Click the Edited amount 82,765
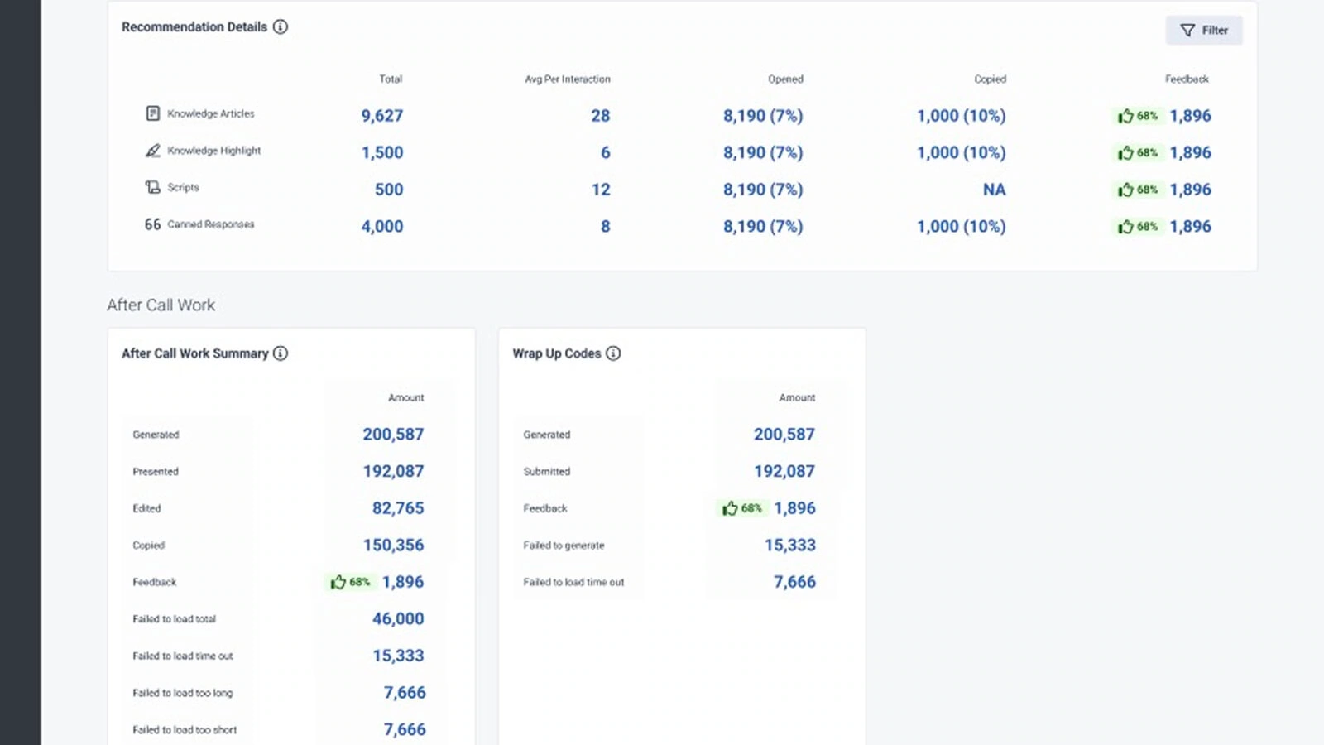 (397, 508)
